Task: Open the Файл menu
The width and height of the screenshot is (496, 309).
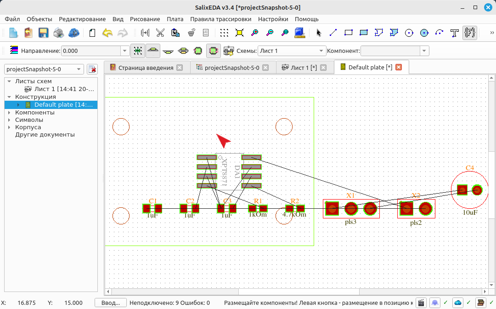Action: point(12,19)
